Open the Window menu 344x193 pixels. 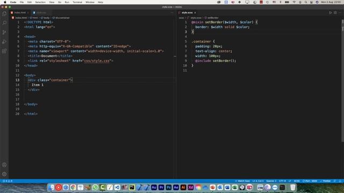click(90, 2)
